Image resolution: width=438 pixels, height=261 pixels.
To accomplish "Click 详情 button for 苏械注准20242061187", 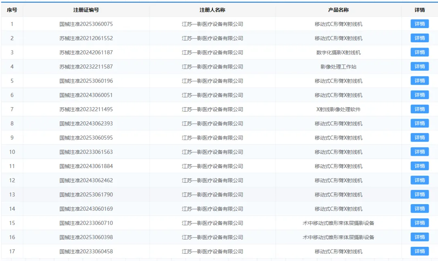I will pos(420,52).
